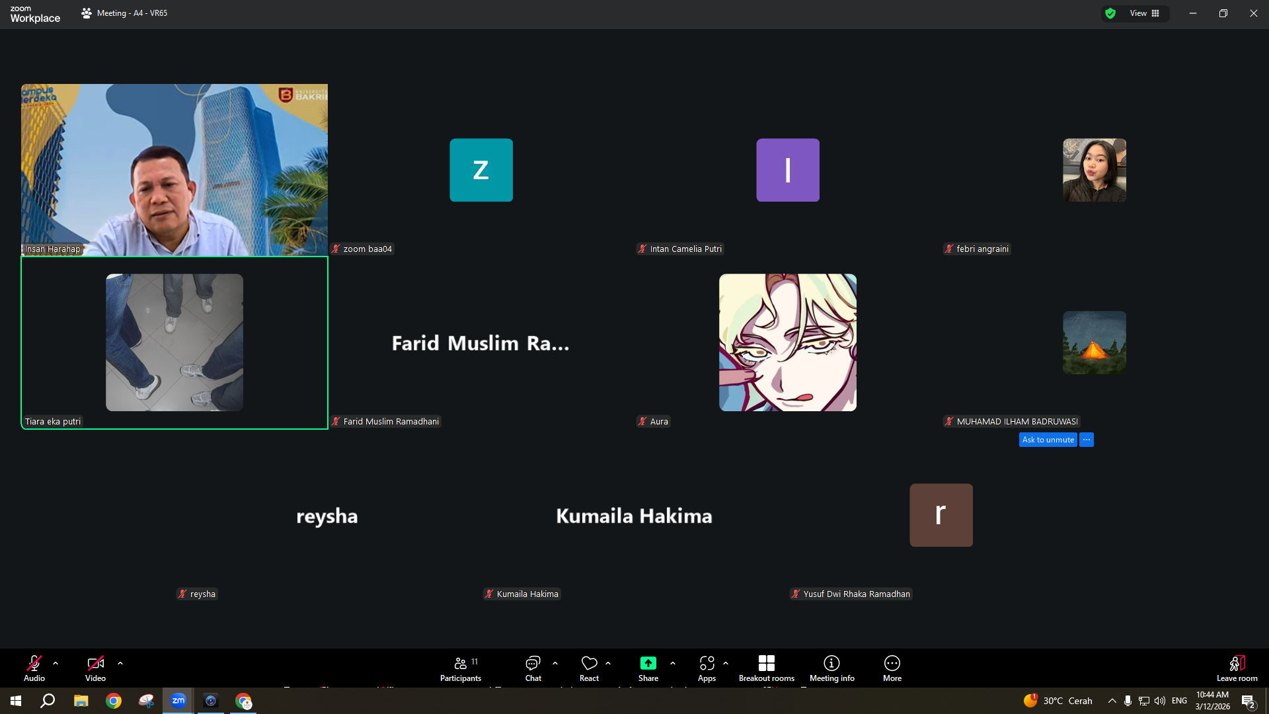Click the large reysha name tile
This screenshot has height=714, width=1269.
[x=327, y=516]
